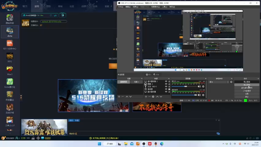Open the first mixer channel's gear settings

pos(203,86)
